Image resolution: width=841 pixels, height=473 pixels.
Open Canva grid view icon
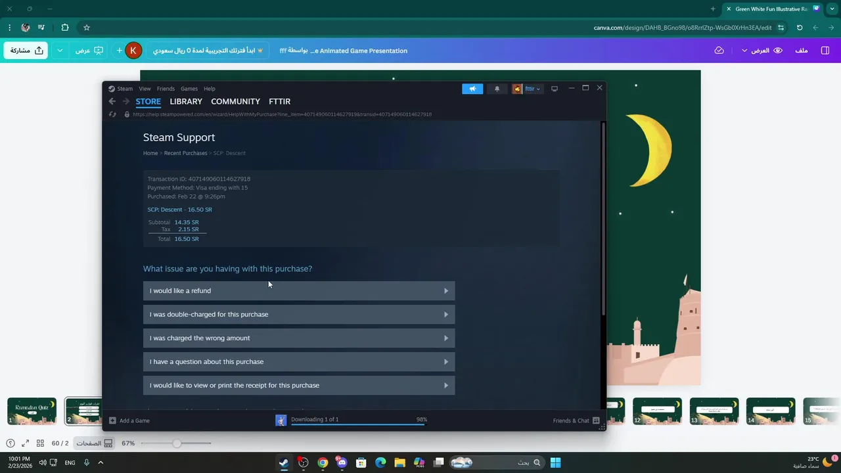tap(40, 443)
